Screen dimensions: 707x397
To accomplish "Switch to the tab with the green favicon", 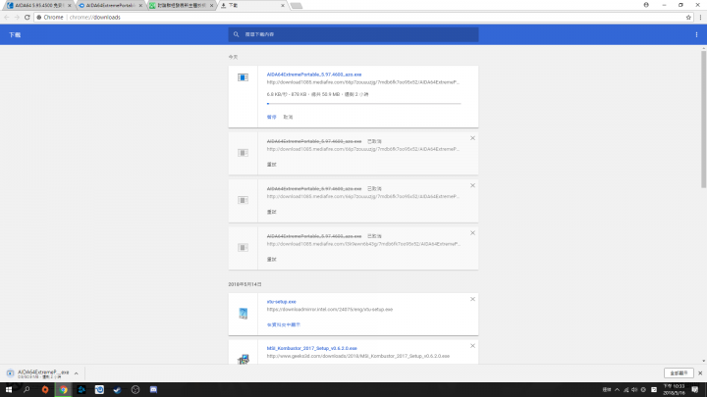I will coord(181,6).
